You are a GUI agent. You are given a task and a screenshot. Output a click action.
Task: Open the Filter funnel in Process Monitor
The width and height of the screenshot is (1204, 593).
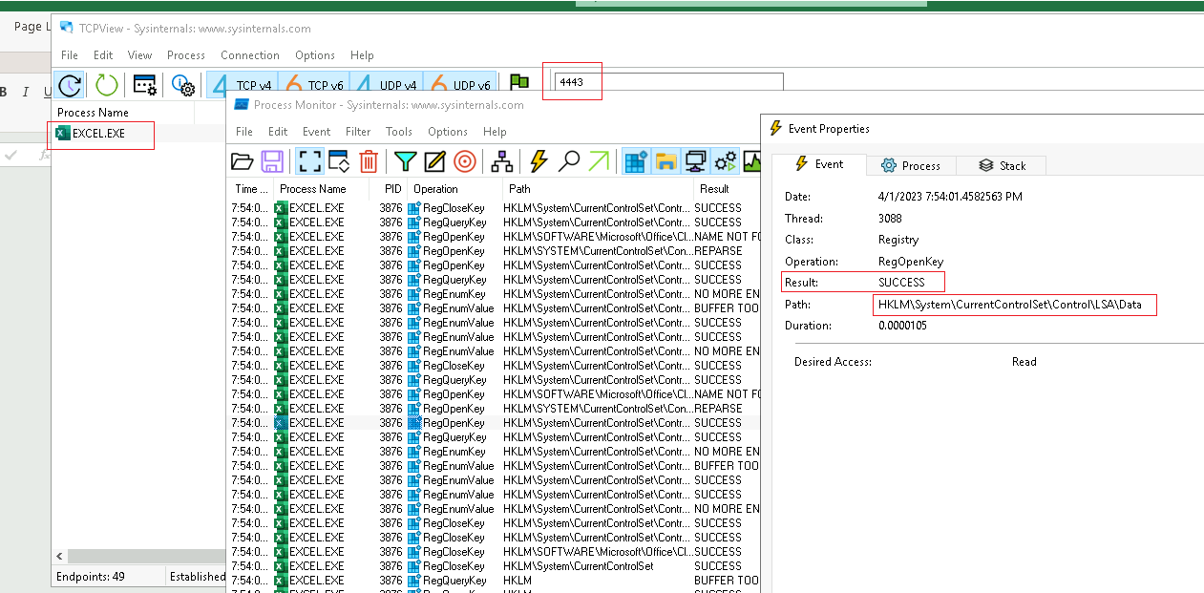[406, 161]
